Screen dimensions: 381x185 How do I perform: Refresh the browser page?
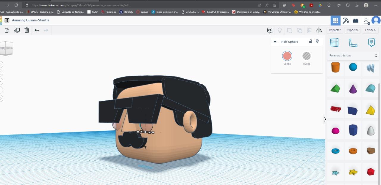click(x=16, y=5)
